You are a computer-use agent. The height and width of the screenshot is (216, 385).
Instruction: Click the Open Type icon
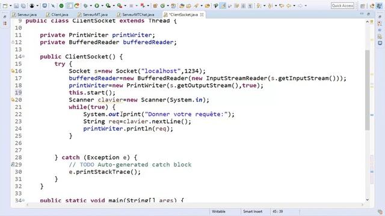182,5
